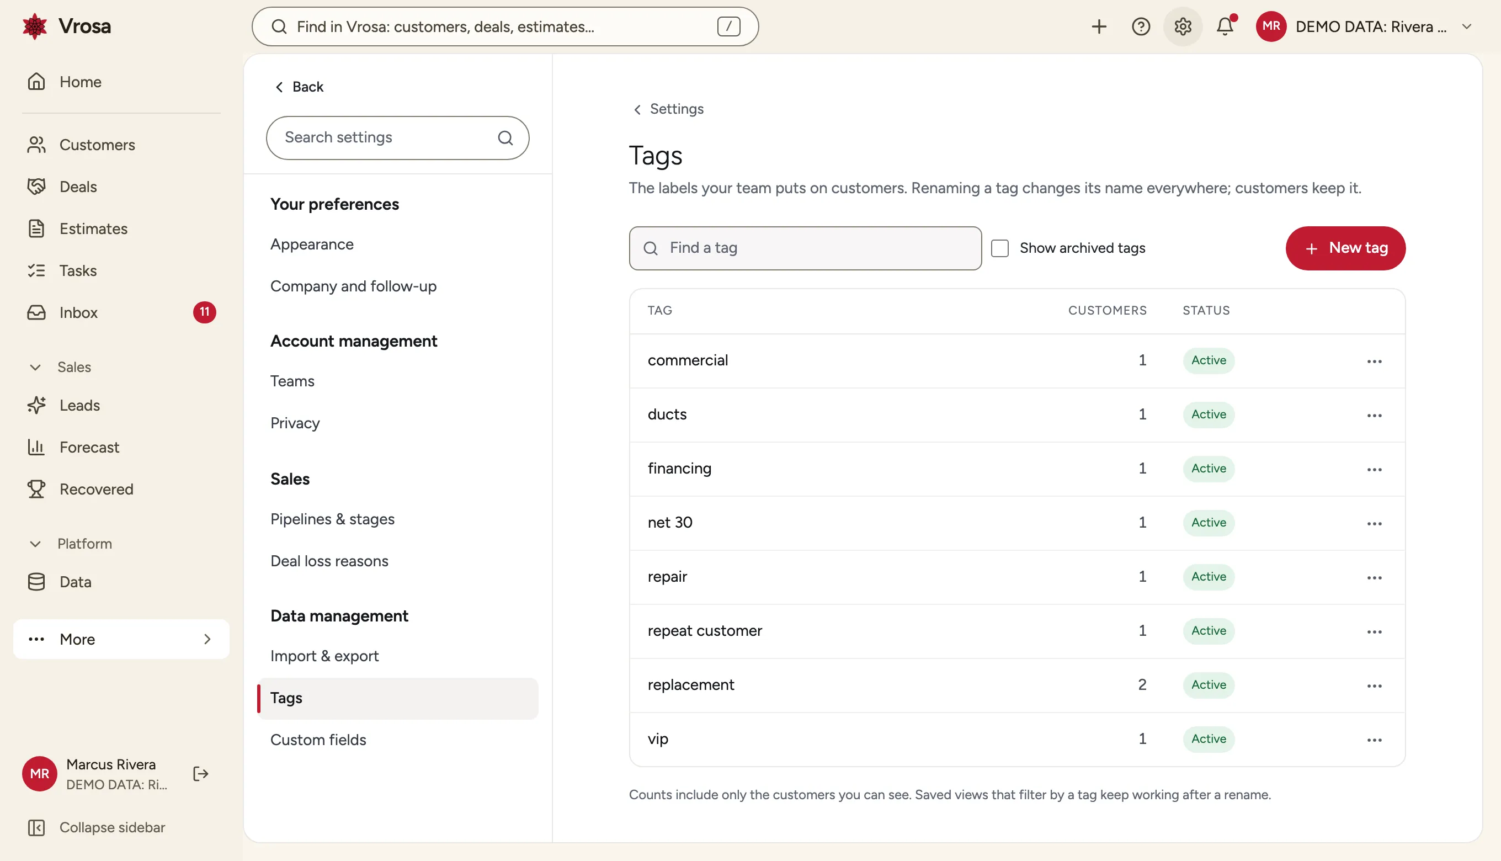Open Custom fields settings

click(398, 740)
